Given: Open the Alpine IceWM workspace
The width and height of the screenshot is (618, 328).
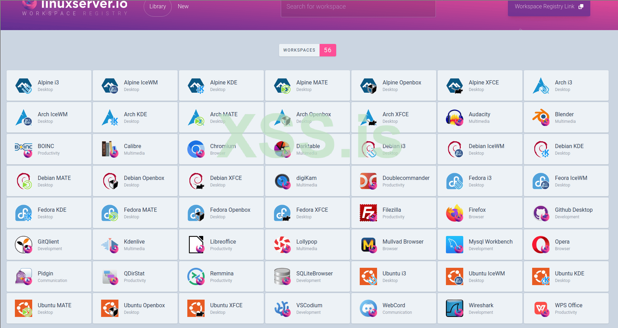Looking at the screenshot, I should coord(135,86).
